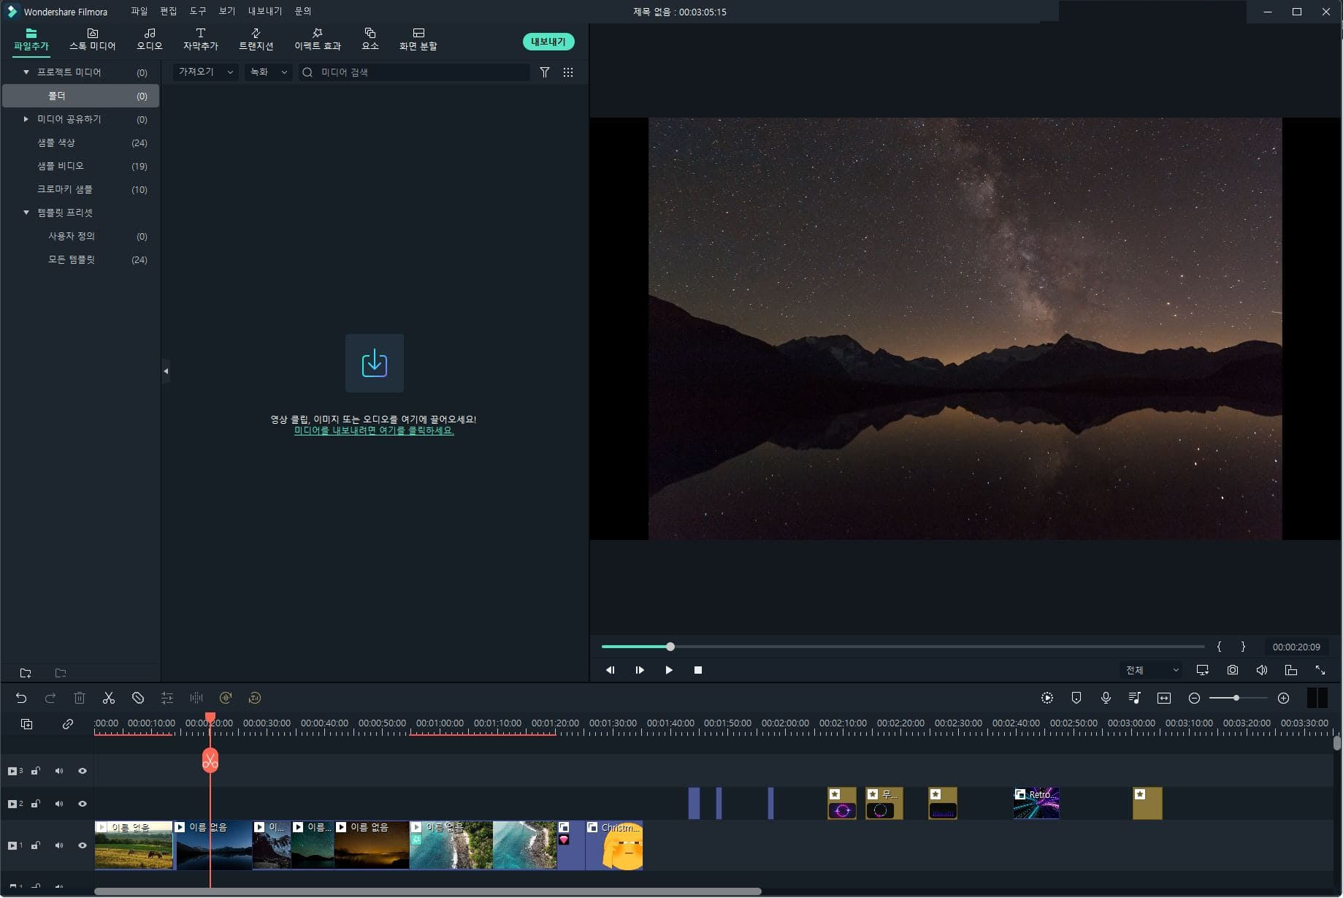Take a snapshot with the camera icon
The height and width of the screenshot is (898, 1343).
(1233, 669)
